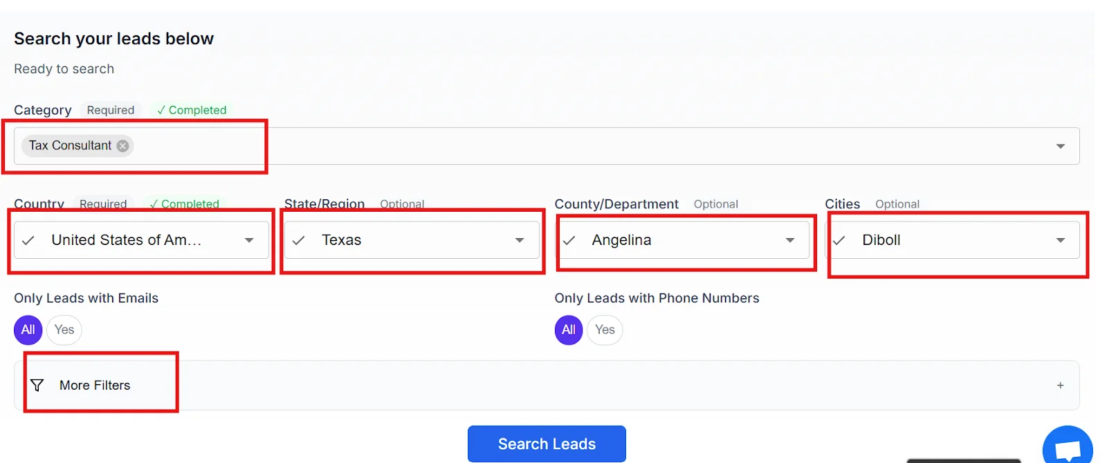1107x463 pixels.
Task: Select All under Only Leads with Emails
Action: pyautogui.click(x=28, y=330)
